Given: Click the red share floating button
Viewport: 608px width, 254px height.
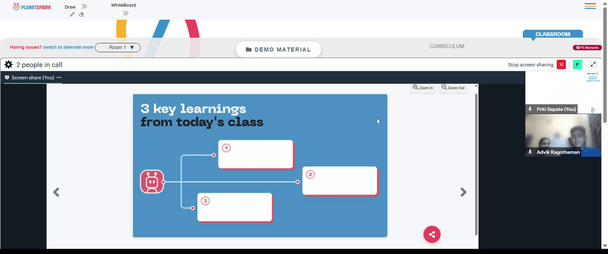Looking at the screenshot, I should tap(432, 234).
